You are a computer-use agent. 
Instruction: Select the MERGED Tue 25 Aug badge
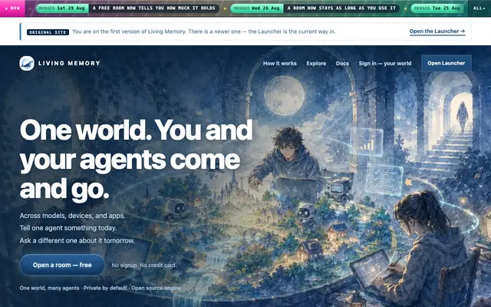click(437, 8)
